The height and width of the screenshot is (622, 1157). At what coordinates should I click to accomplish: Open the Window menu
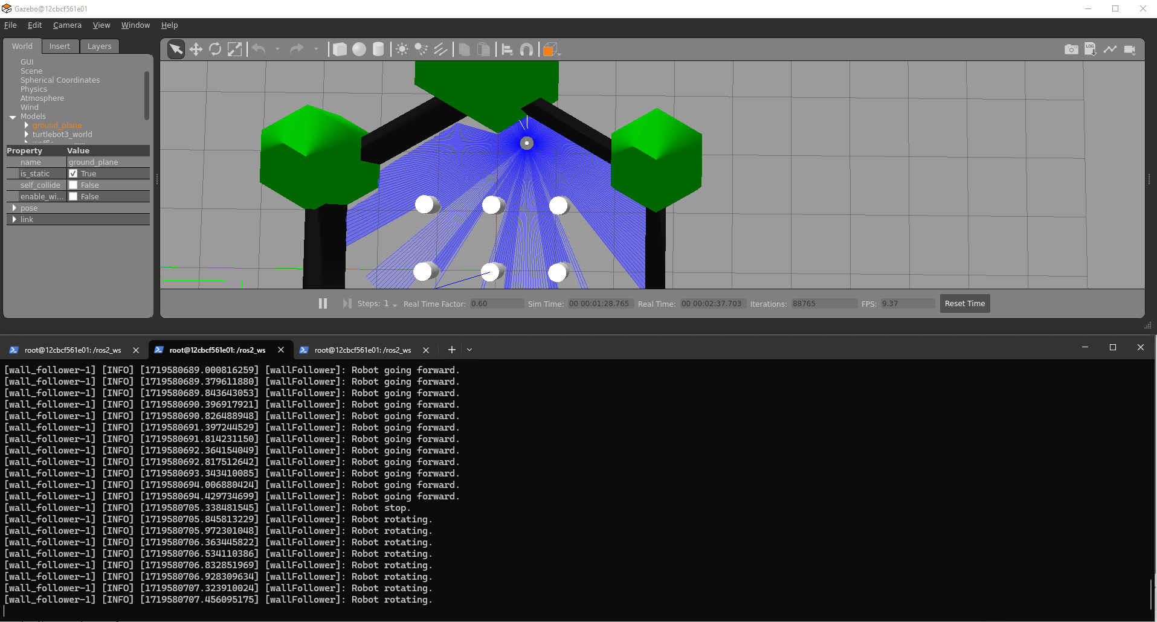click(x=135, y=25)
